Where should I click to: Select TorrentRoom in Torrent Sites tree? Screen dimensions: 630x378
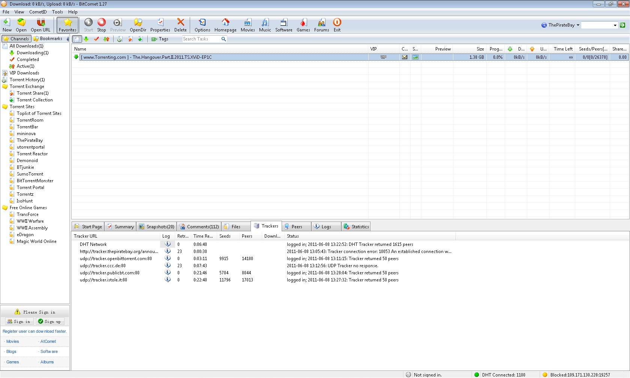(x=30, y=120)
